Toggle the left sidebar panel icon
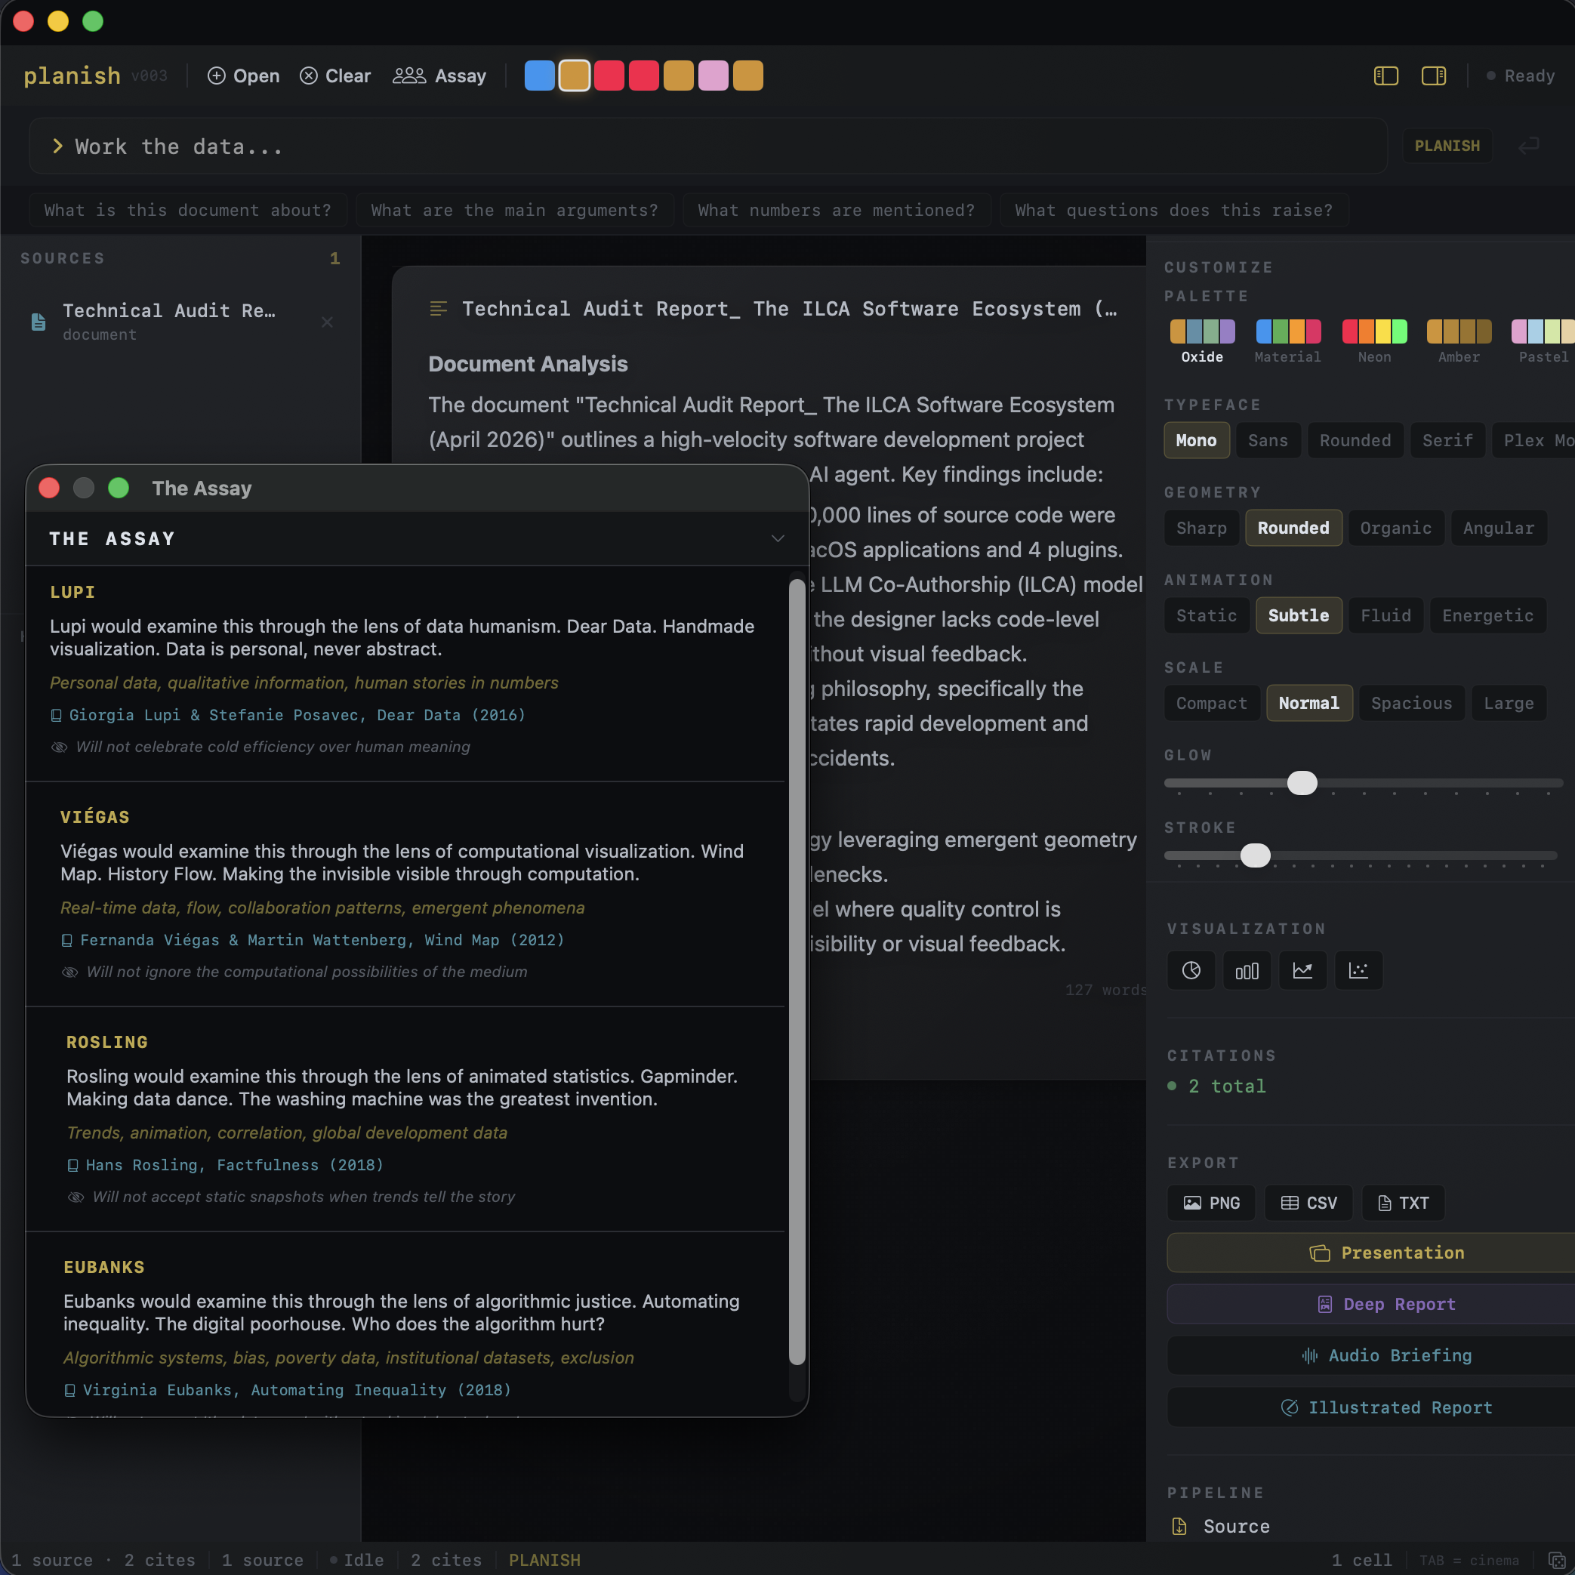 1386,75
